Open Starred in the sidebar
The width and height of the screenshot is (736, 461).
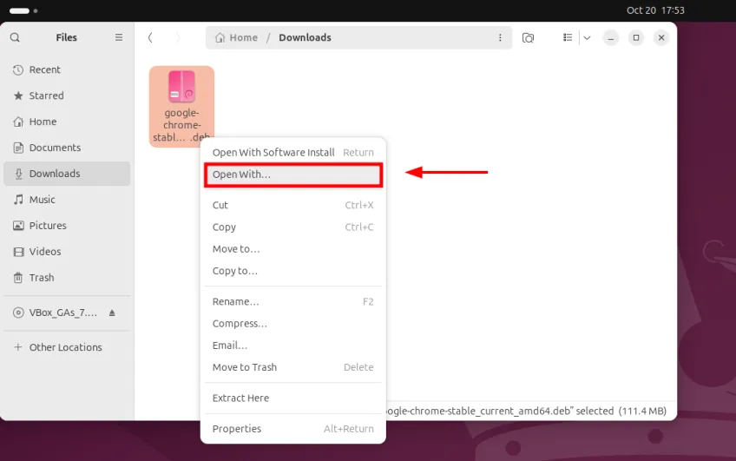[x=46, y=95]
